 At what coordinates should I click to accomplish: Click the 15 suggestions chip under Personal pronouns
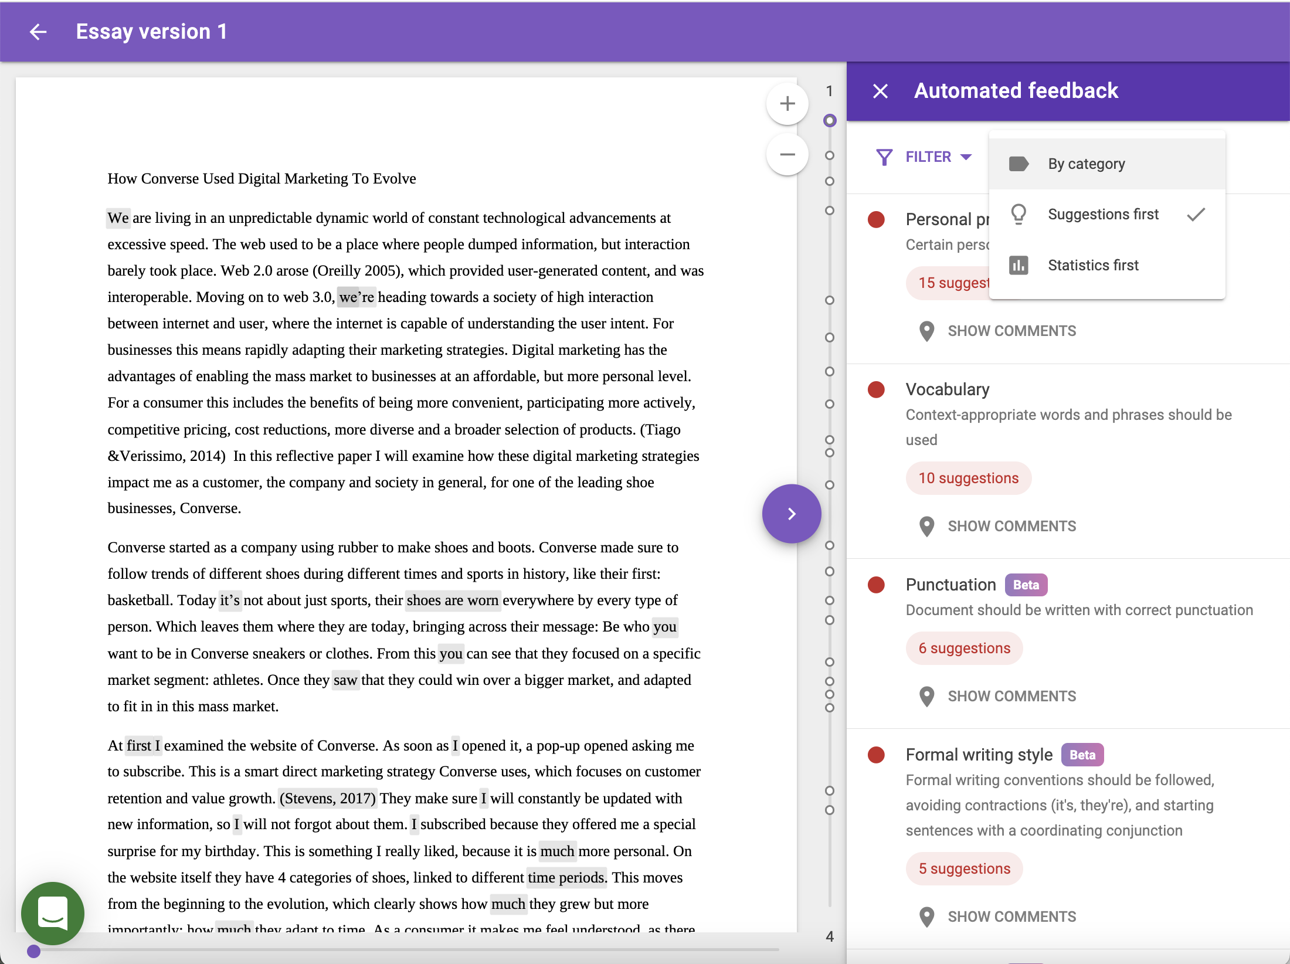coord(948,283)
